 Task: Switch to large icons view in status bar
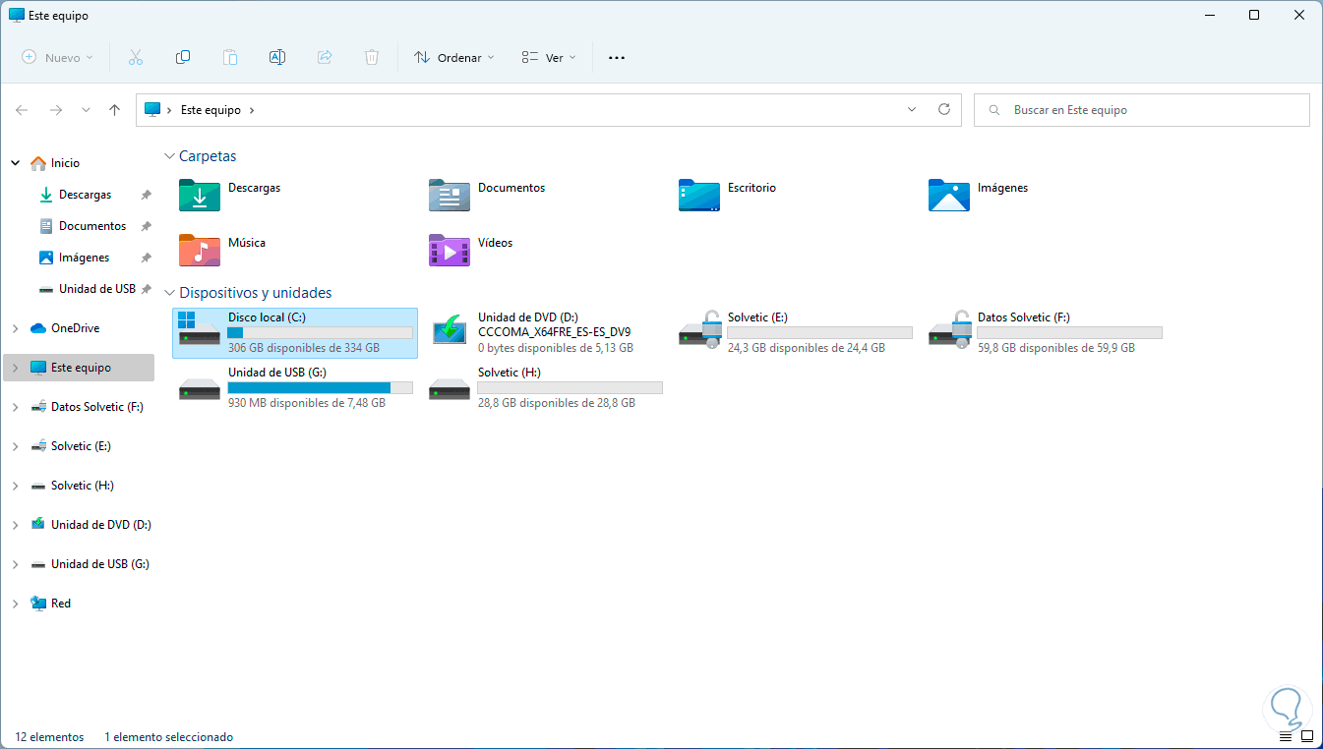pos(1306,736)
